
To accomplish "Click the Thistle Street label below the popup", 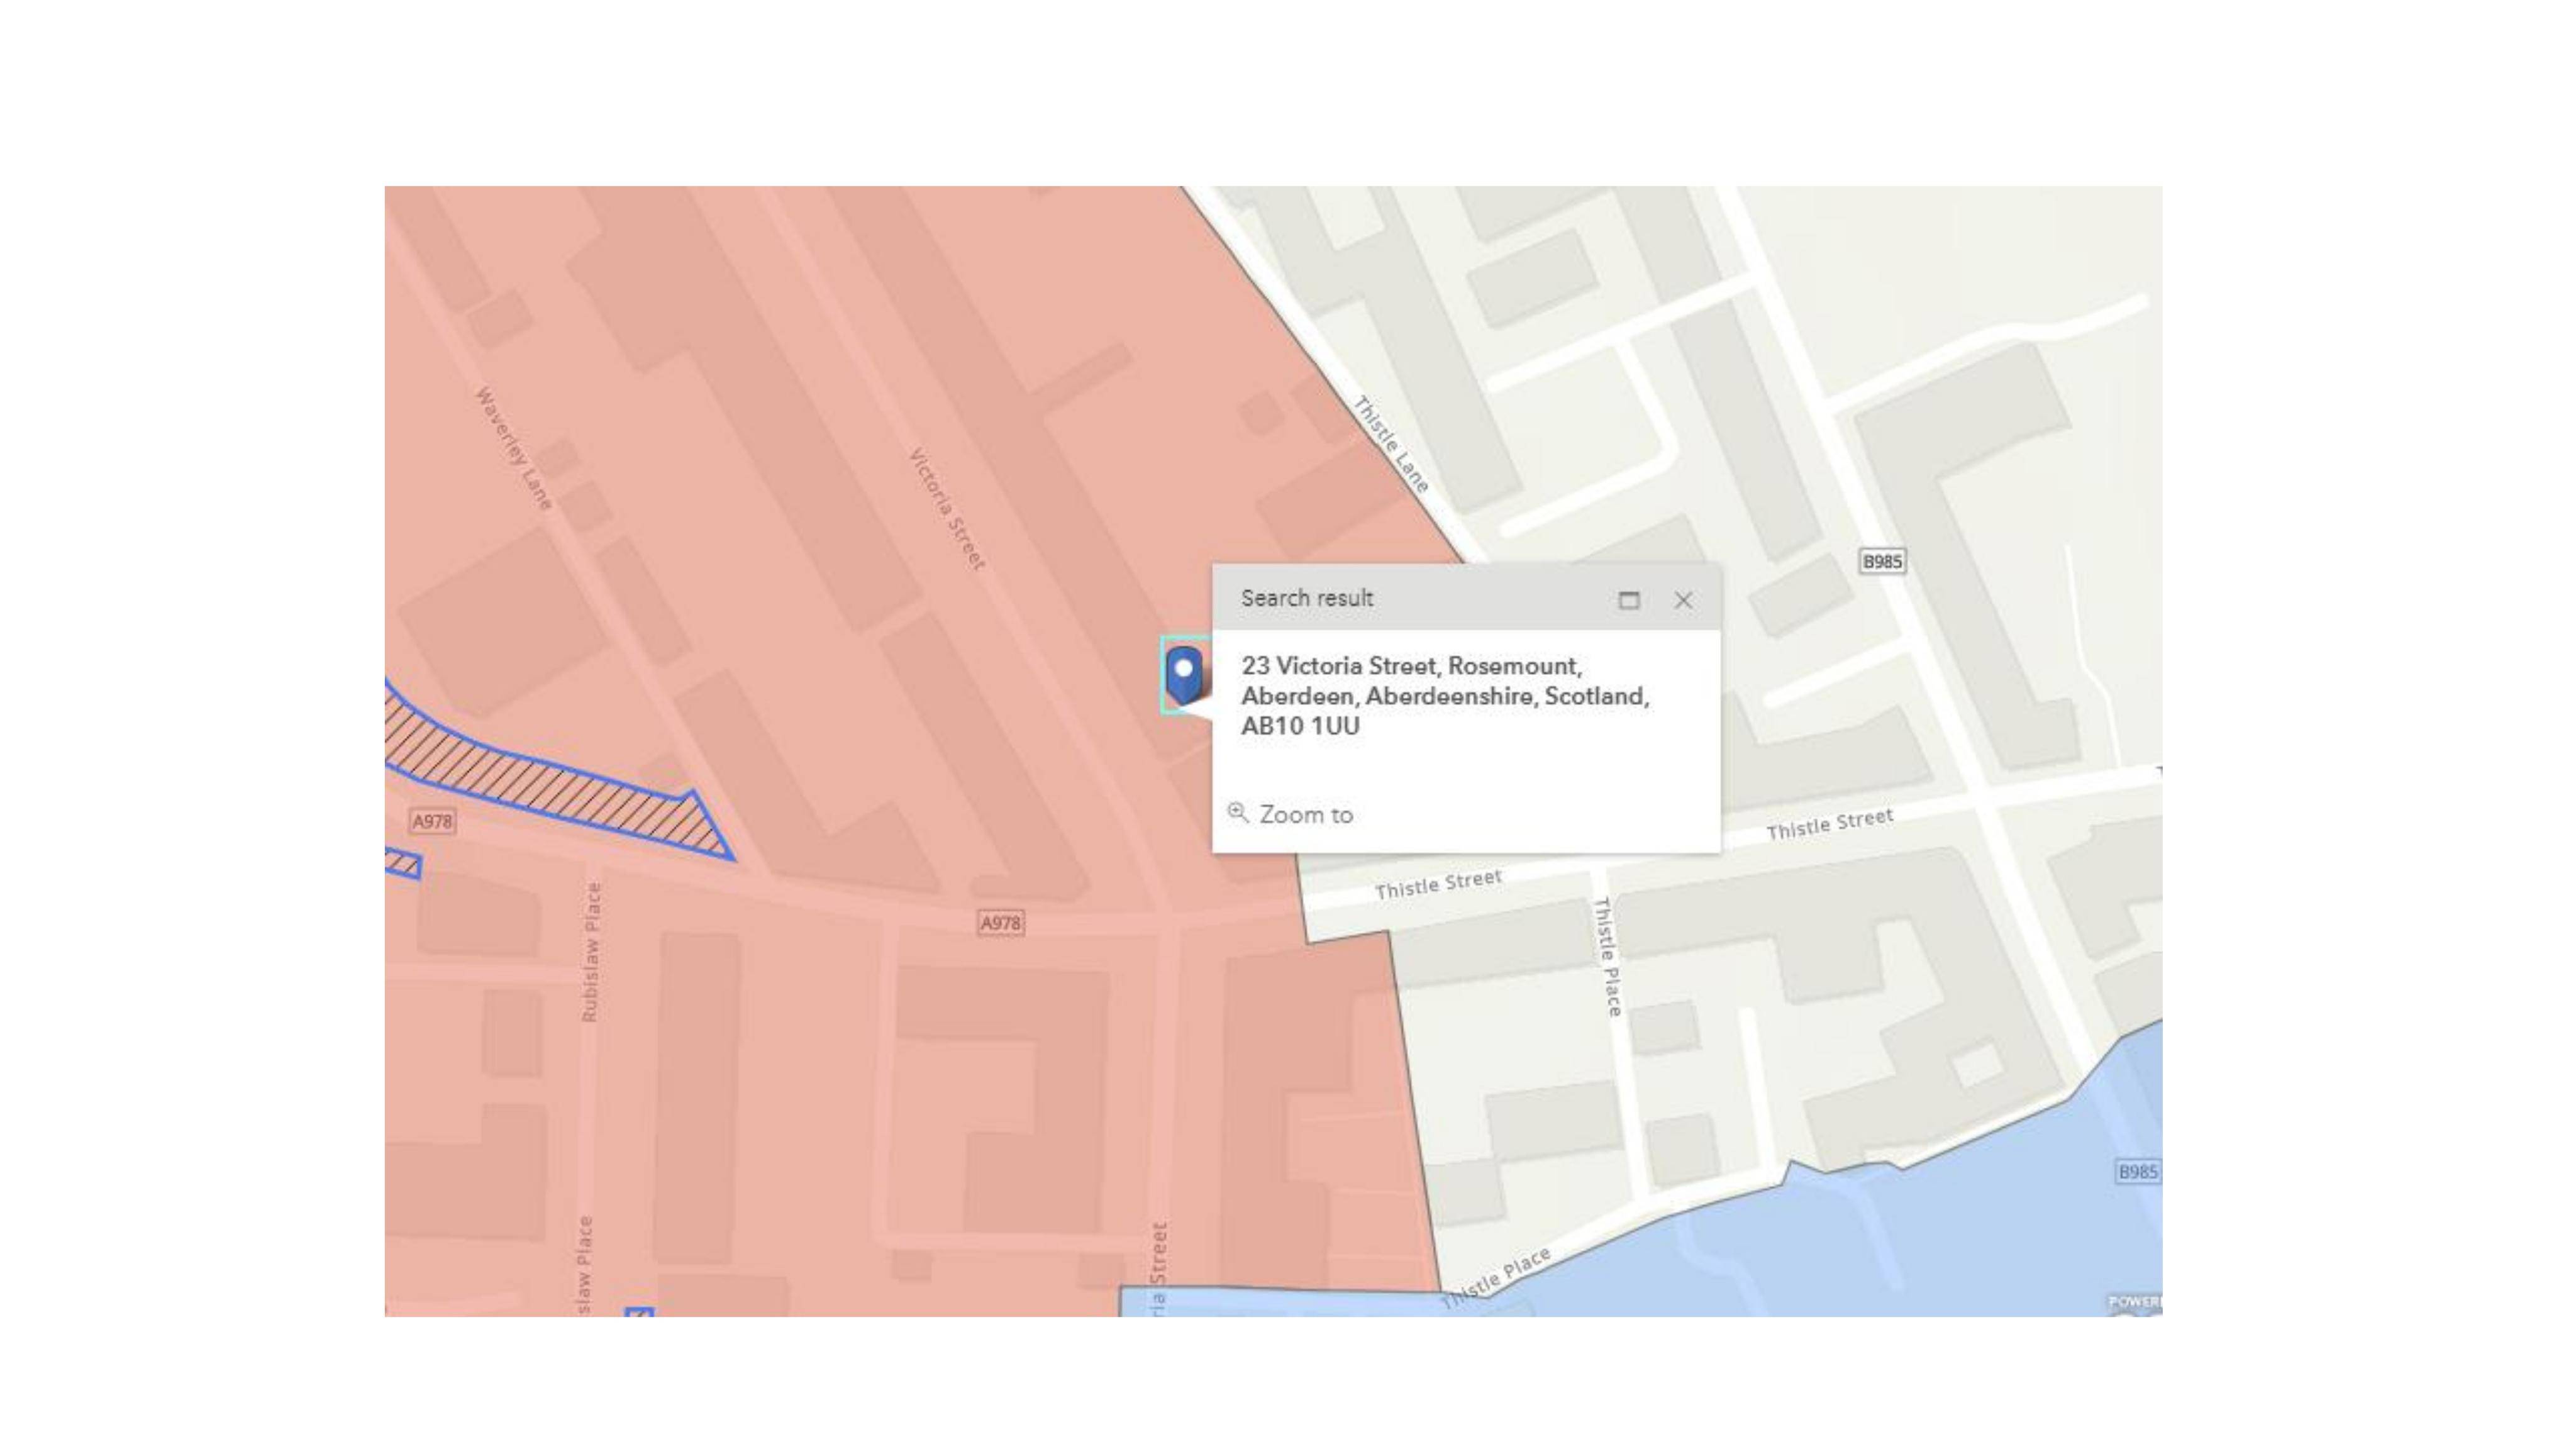I will coord(1438,884).
